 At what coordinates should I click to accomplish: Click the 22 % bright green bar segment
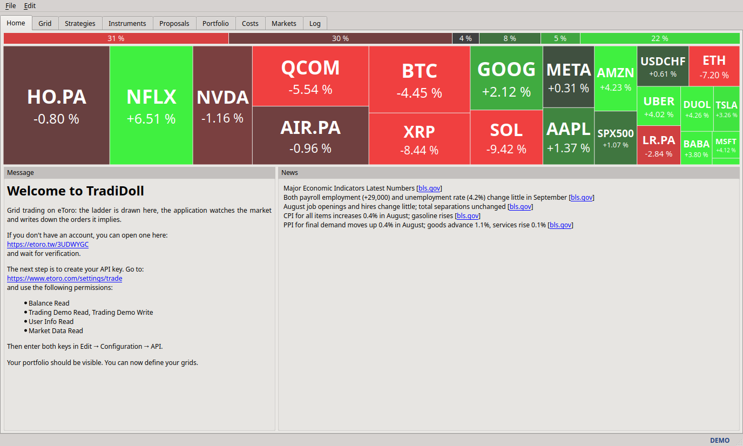tap(660, 38)
